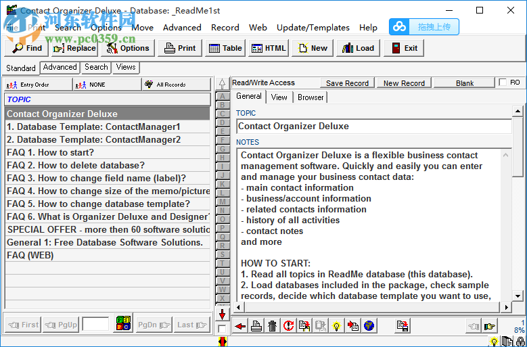Click the red-arrow paste document icon
Image resolution: width=527 pixels, height=347 pixels.
tap(353, 326)
